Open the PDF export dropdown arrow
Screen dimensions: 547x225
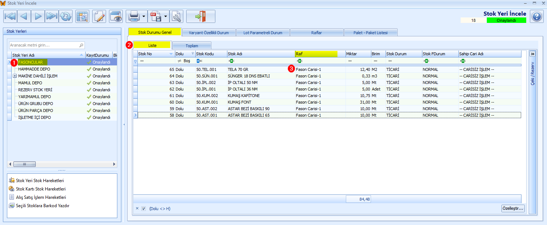pyautogui.click(x=166, y=16)
